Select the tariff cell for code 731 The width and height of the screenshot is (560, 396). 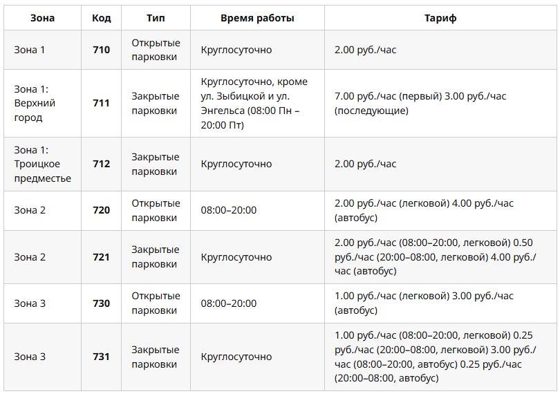tap(435, 357)
